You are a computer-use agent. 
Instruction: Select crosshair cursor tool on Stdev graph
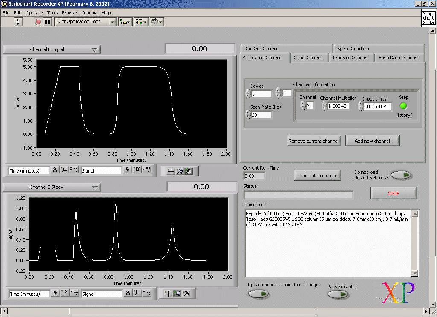coord(168,294)
